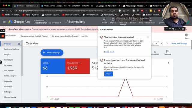Click the New campaign button
Image resolution: width=192 pixels, height=108 pixels.
[x=52, y=52]
